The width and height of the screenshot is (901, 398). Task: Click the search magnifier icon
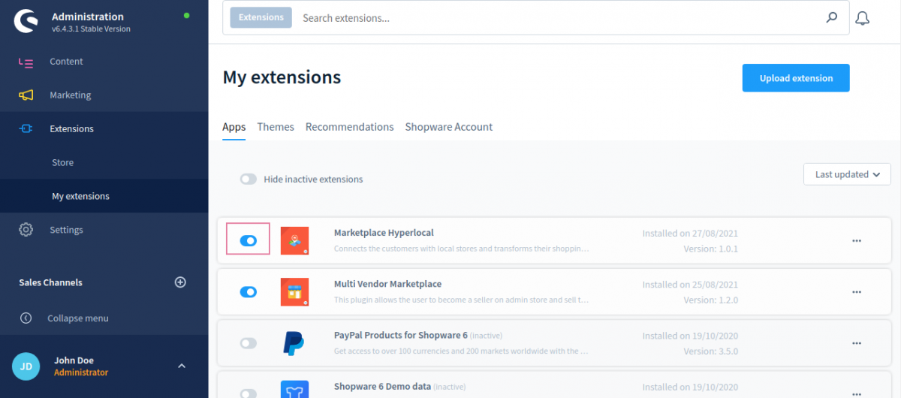tap(831, 17)
